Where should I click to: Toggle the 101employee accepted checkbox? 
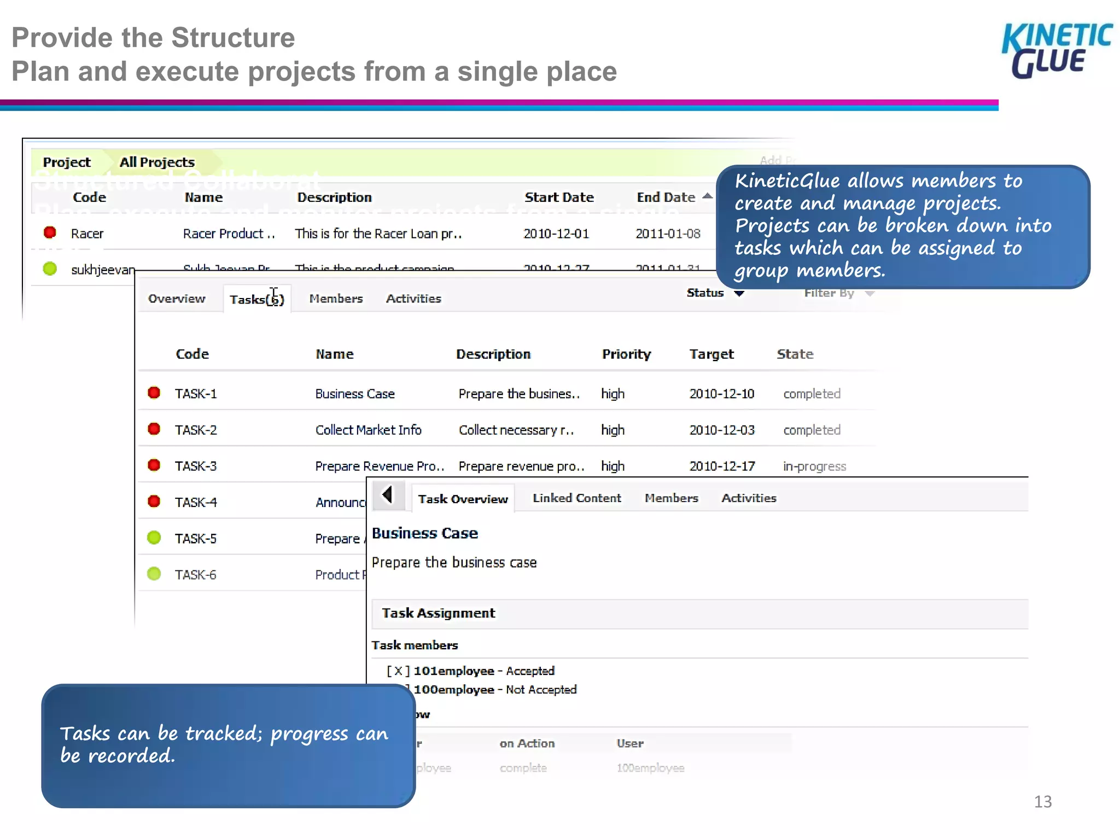[398, 671]
